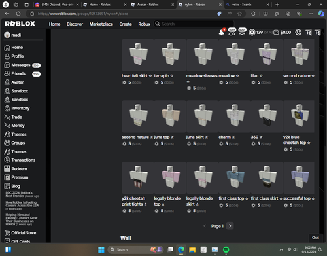The height and width of the screenshot is (256, 327).
Task: Switch to the Home - Roblox tab
Action: pos(105,5)
